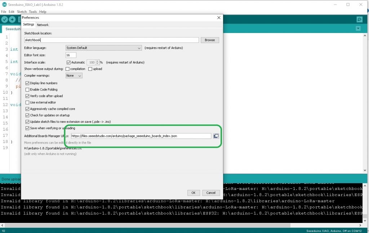This screenshot has height=233, width=369.
Task: Confirm preferences with OK button
Action: click(194, 193)
